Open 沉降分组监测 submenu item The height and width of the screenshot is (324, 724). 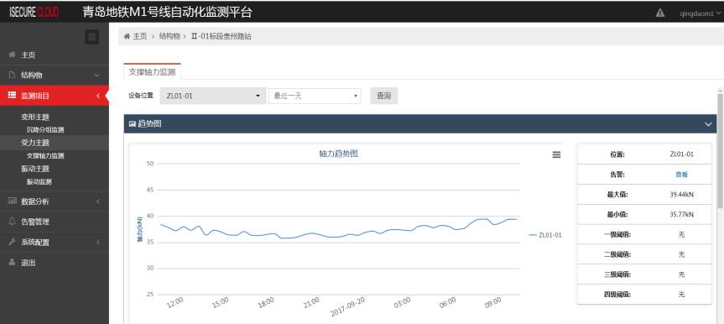45,130
